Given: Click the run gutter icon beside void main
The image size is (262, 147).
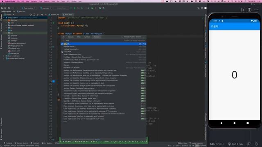Looking at the screenshot, I should [54, 23].
